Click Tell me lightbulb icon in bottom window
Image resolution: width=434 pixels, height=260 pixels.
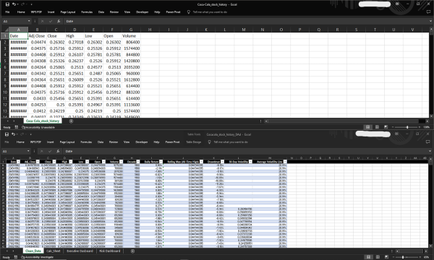[209, 142]
